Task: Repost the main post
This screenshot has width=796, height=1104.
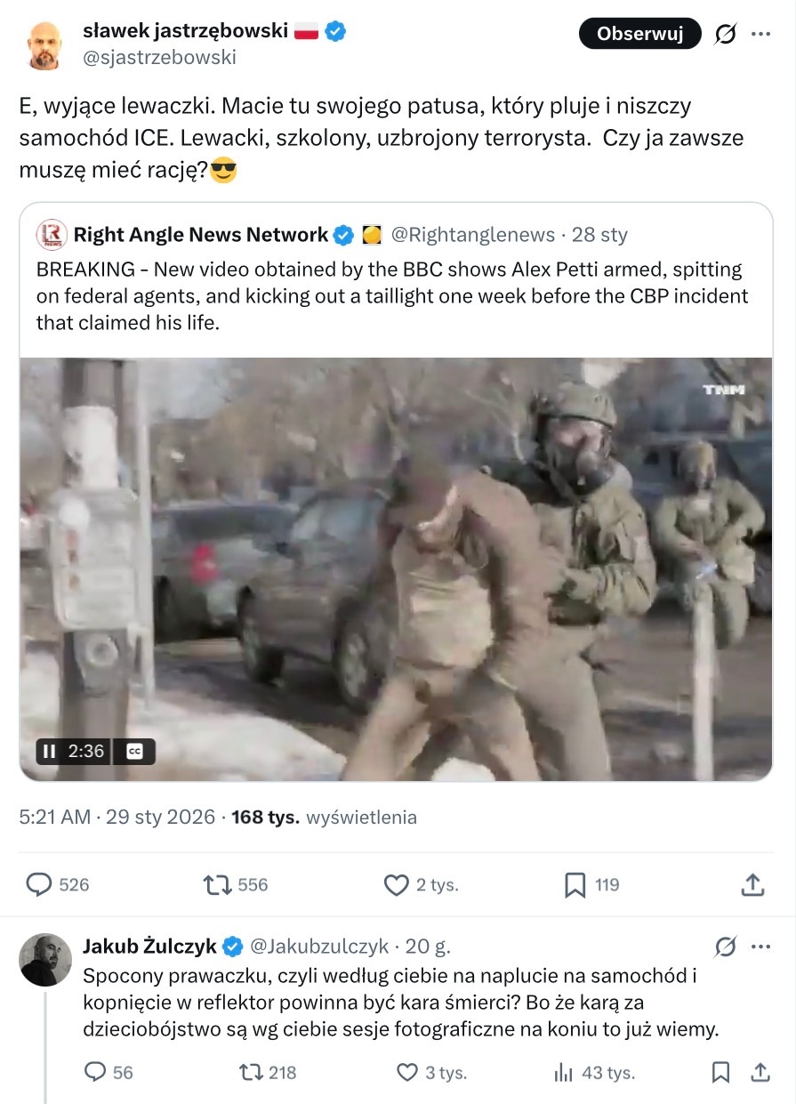Action: tap(214, 884)
